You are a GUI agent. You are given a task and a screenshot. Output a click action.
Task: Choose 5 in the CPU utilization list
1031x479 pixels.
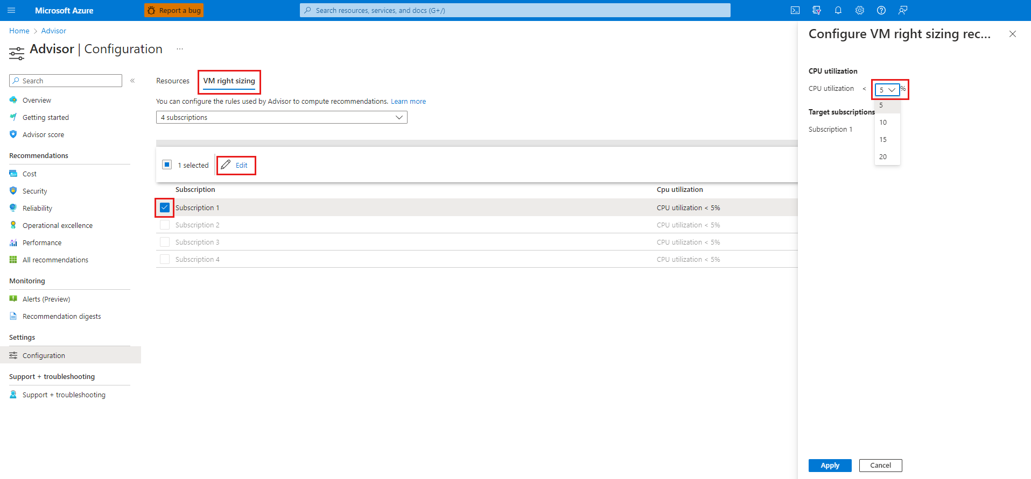tap(887, 105)
